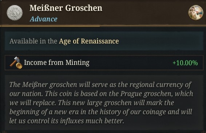
Task: Click the 'Available in the' text
Action: 33,41
